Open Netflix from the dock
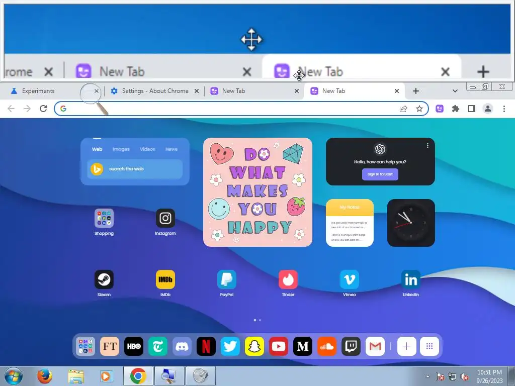 (x=206, y=346)
